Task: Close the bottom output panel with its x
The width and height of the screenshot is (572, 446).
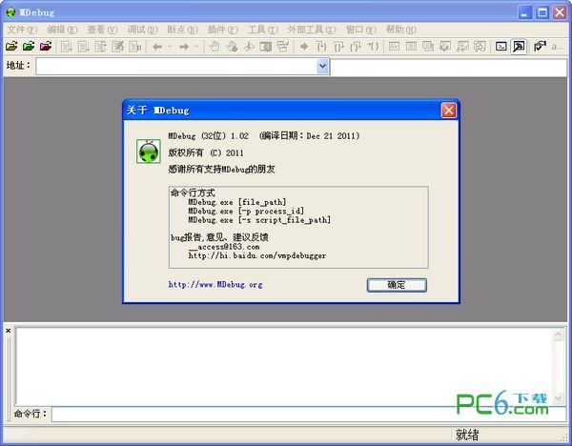Action: [8, 331]
